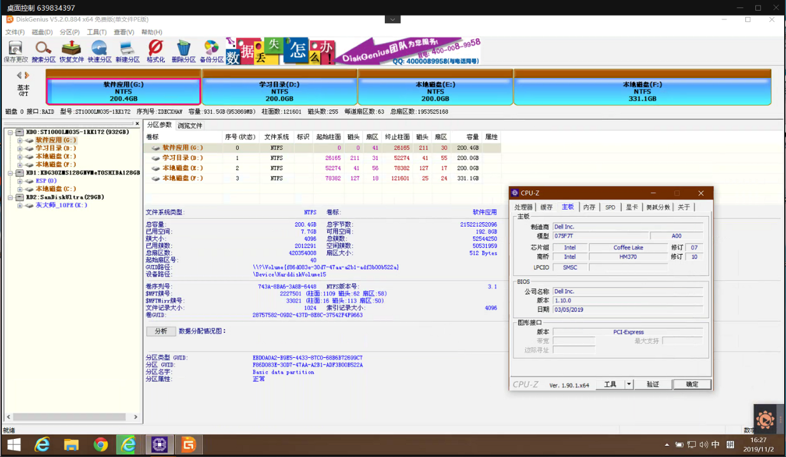Expand 本地磁盘(C:) in the disk tree

pyautogui.click(x=20, y=189)
